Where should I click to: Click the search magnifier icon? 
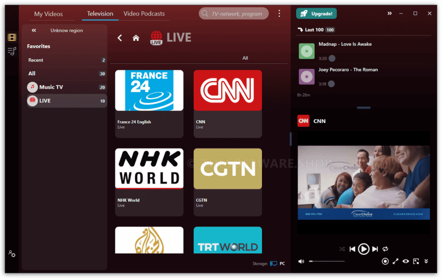pos(205,13)
